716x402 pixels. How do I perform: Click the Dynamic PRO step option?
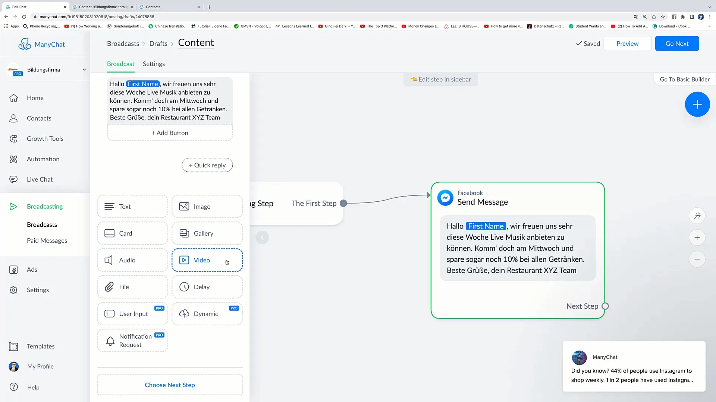[207, 314]
